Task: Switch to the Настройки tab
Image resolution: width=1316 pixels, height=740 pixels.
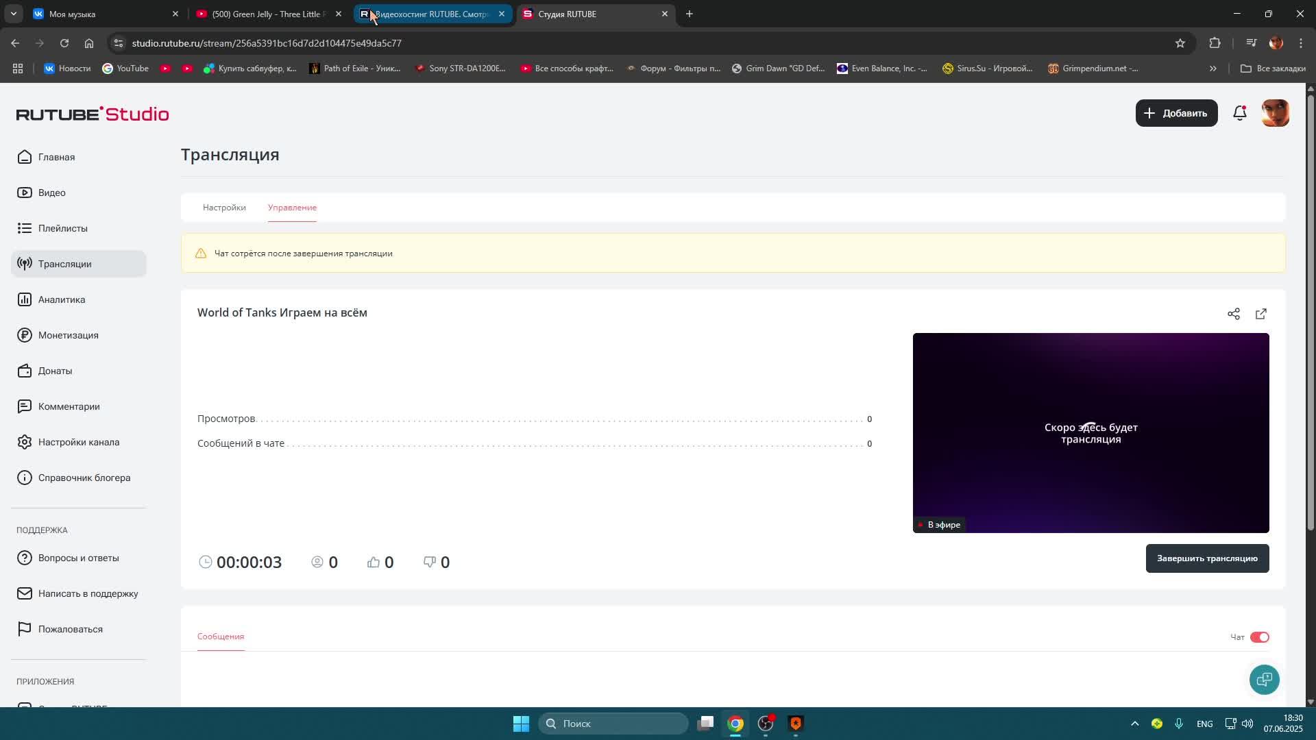Action: pyautogui.click(x=224, y=208)
